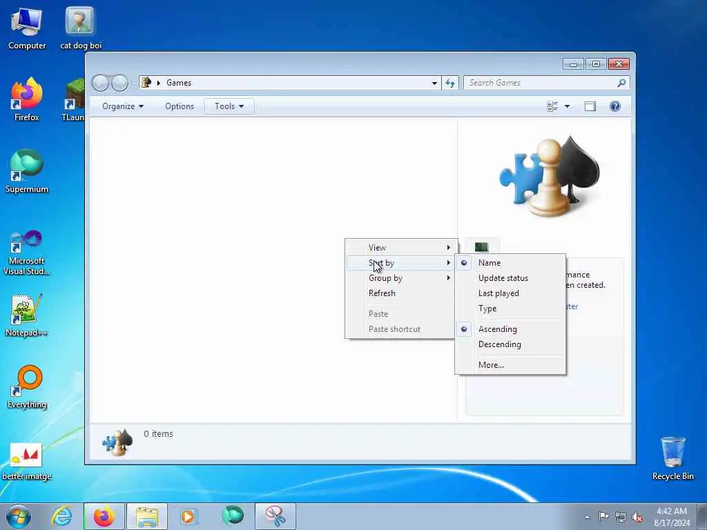Image resolution: width=707 pixels, height=530 pixels.
Task: Expand the View submenu
Action: (x=400, y=248)
